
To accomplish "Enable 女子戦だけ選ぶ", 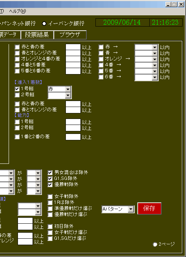I will pos(50,232).
